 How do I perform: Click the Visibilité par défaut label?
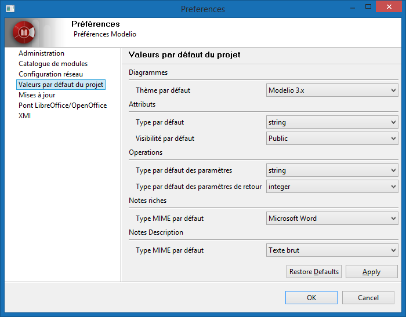(x=165, y=139)
